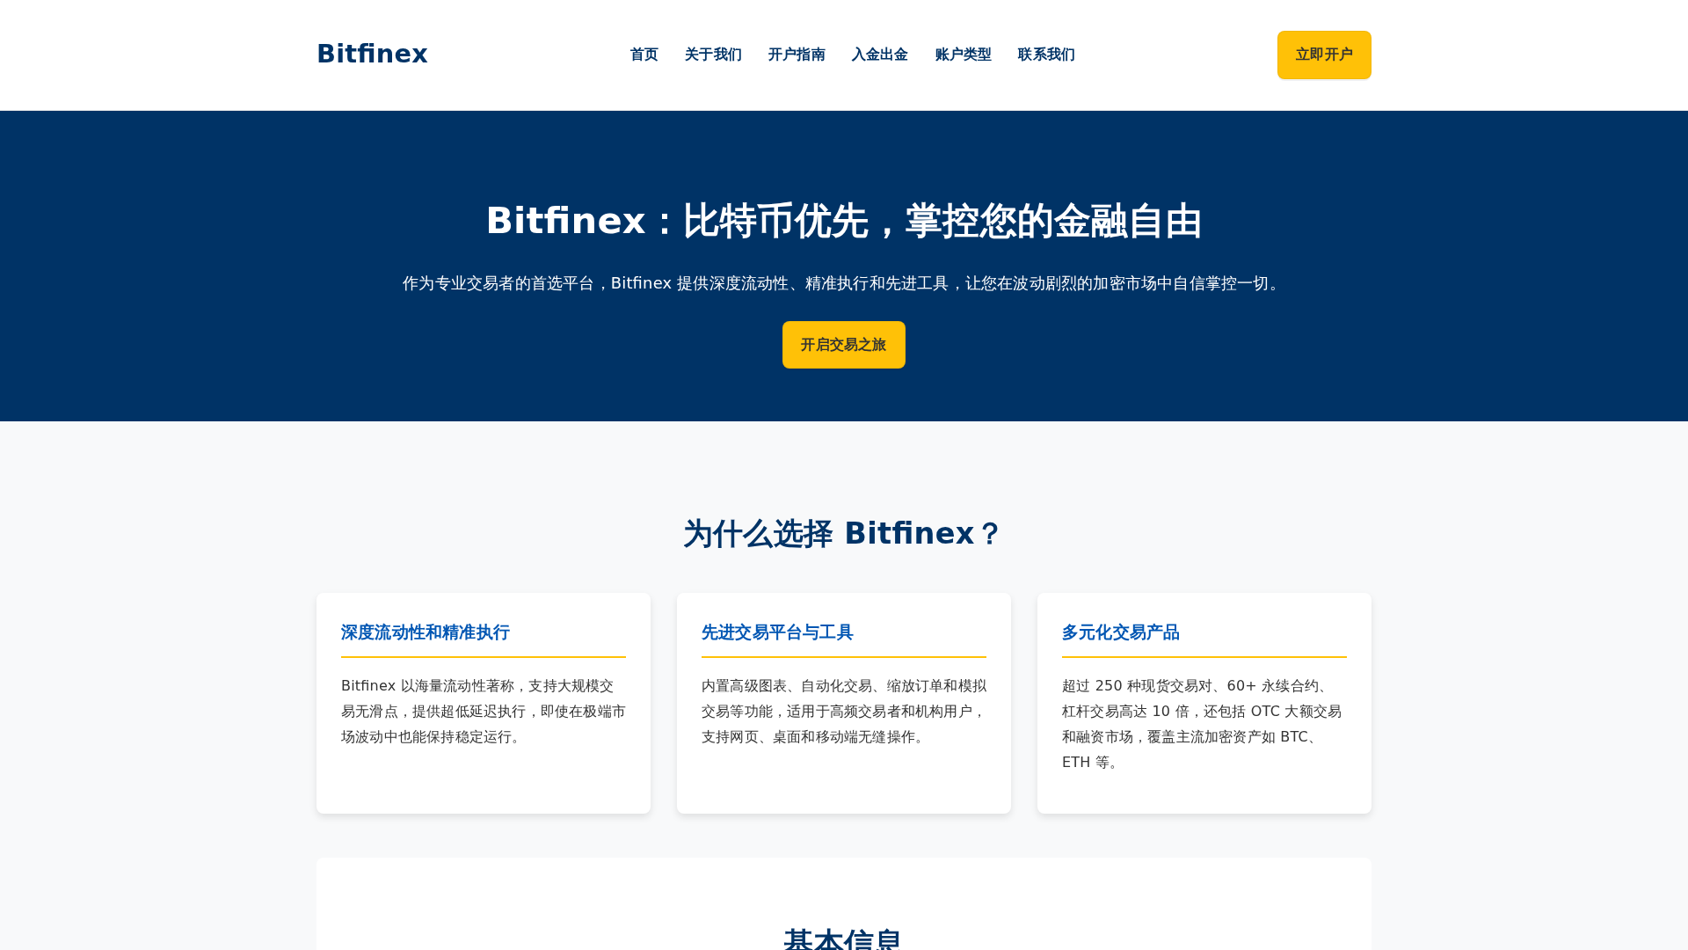Select 开户指南 from the navigation
This screenshot has width=1688, height=950.
click(797, 55)
